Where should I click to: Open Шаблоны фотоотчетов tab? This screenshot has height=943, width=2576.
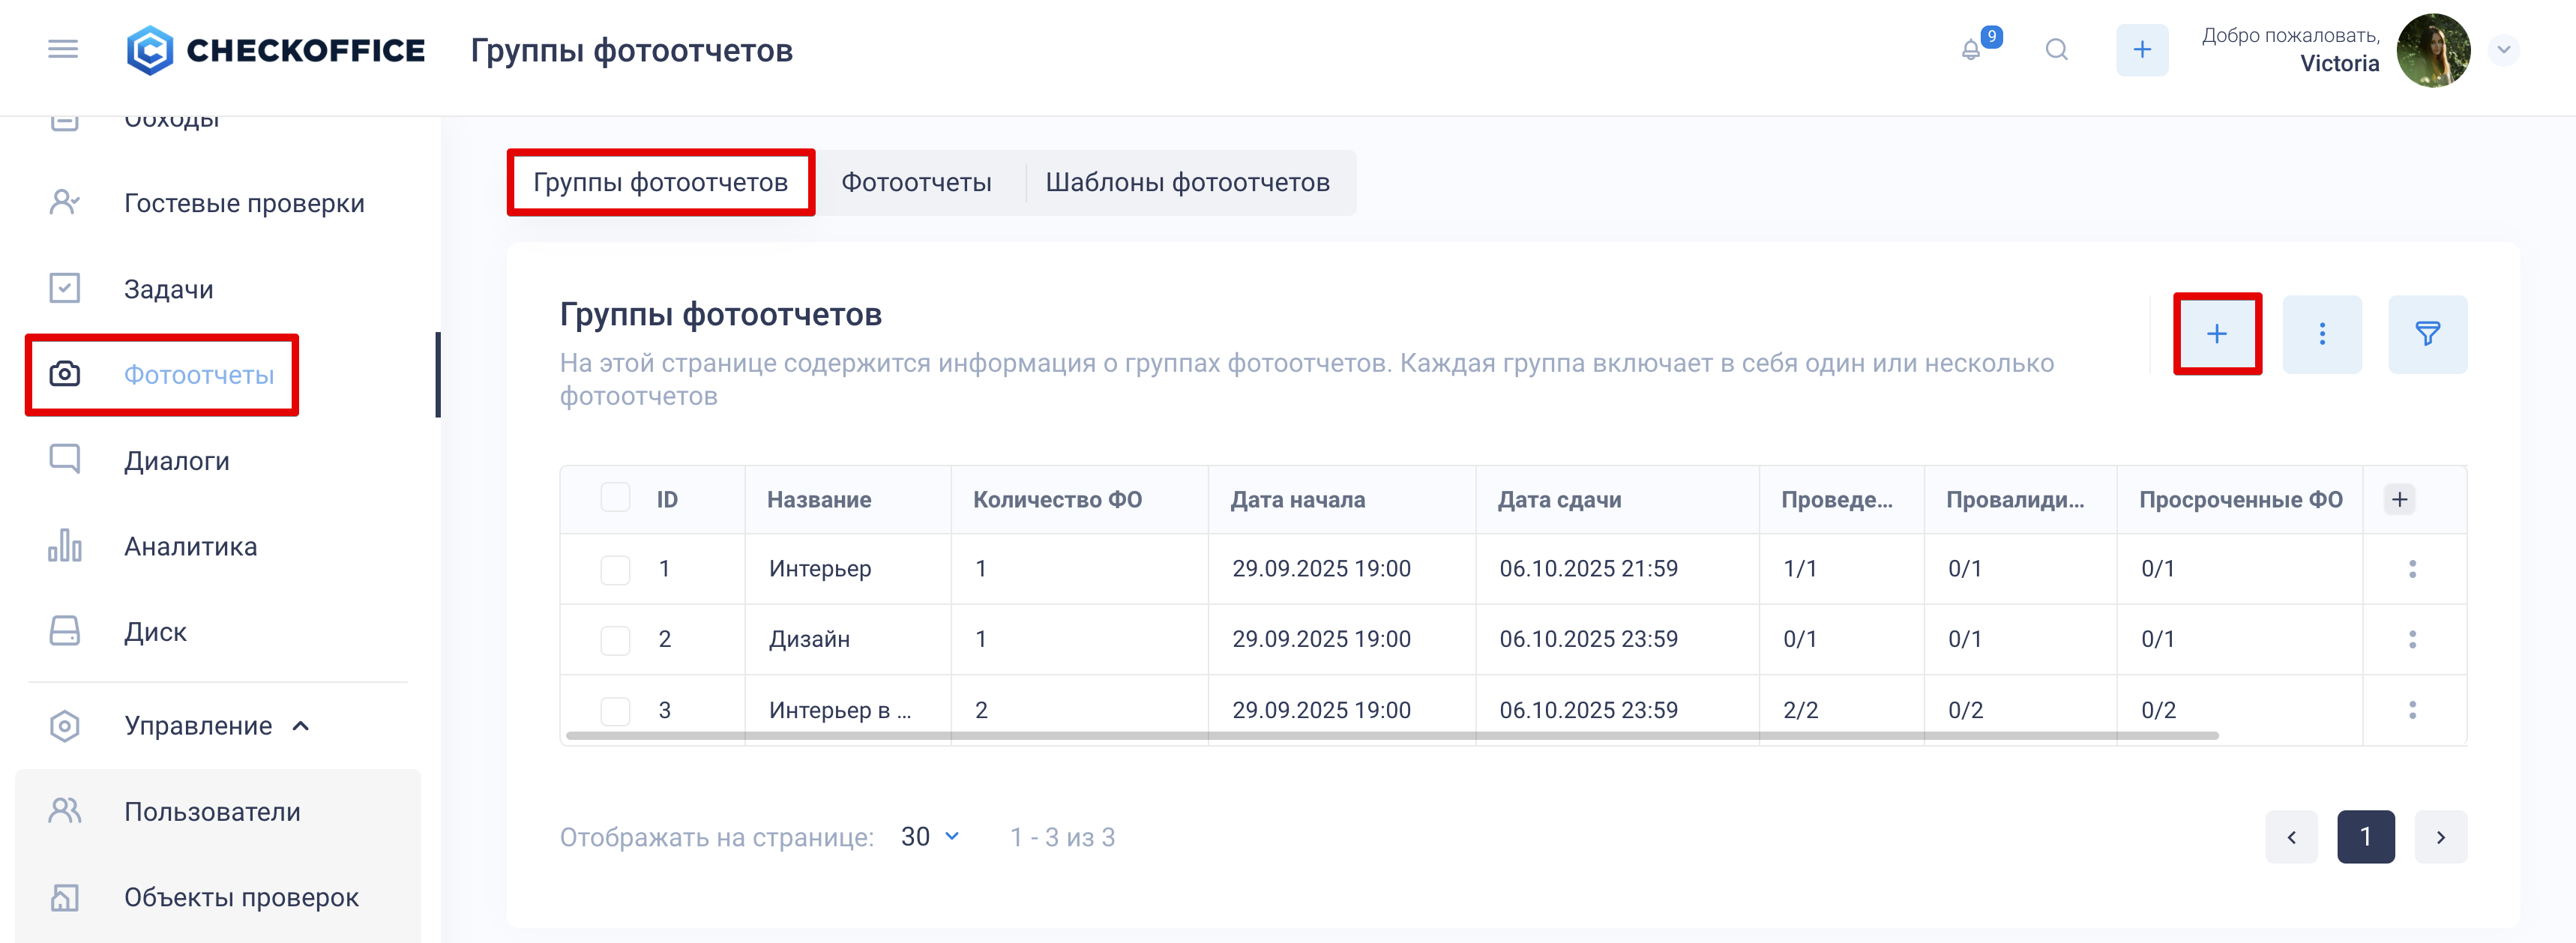(x=1187, y=183)
